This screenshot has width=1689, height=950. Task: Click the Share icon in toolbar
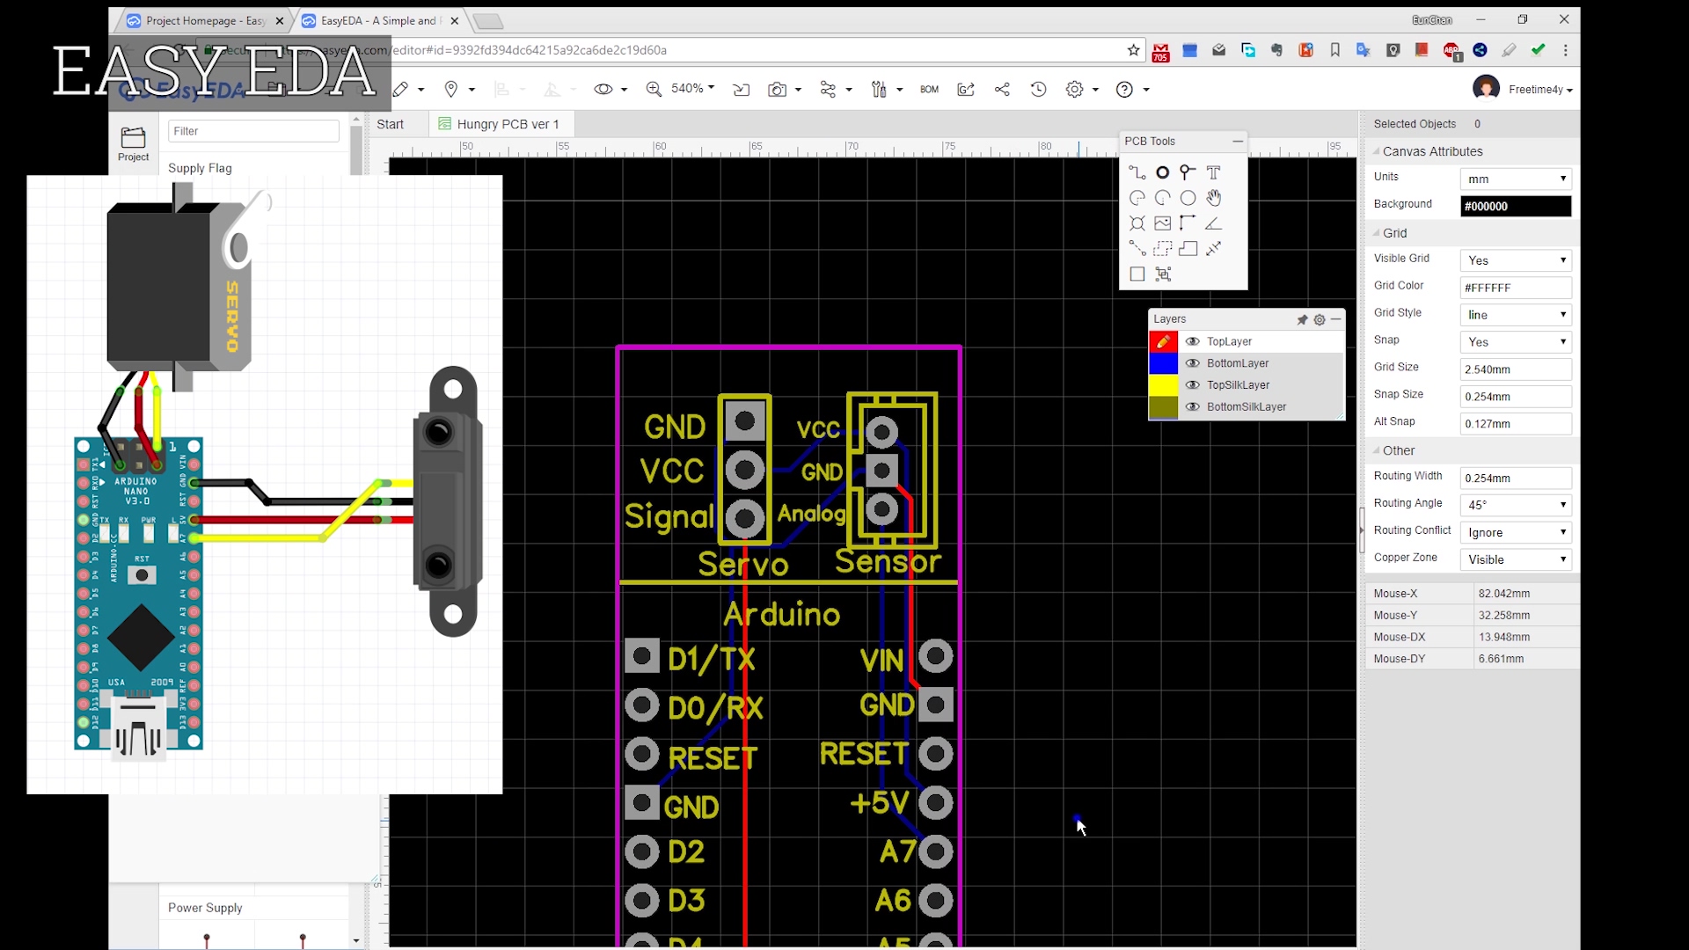[x=1002, y=89]
